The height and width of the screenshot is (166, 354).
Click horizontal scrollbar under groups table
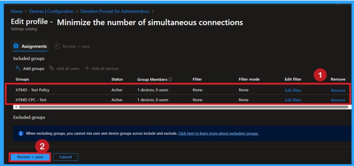(x=184, y=107)
